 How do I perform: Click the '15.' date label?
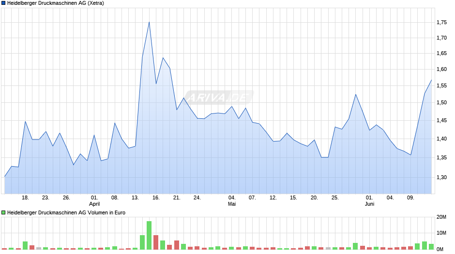tap(293, 198)
